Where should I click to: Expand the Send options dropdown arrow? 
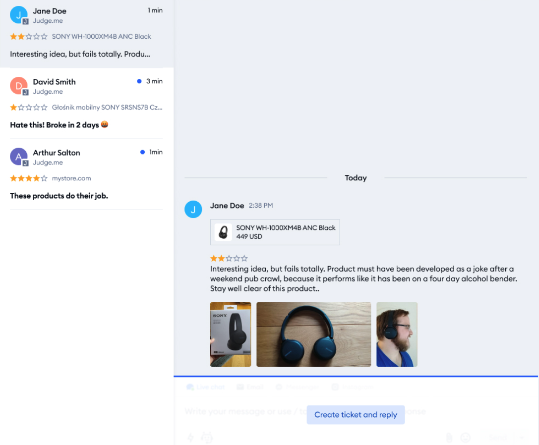point(521,438)
